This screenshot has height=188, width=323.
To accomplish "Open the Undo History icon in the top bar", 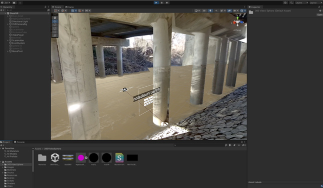I will [x=285, y=2].
